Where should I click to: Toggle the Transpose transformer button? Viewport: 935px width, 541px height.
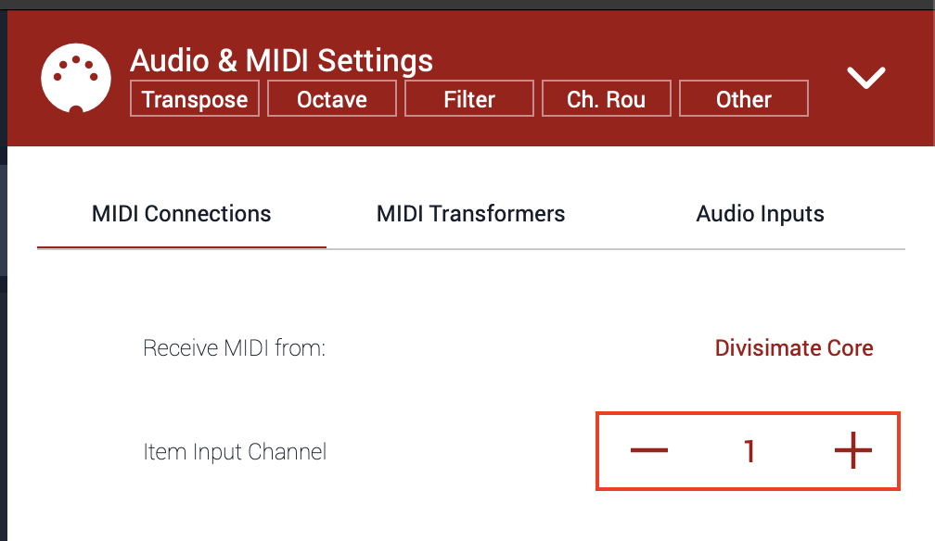[x=195, y=99]
